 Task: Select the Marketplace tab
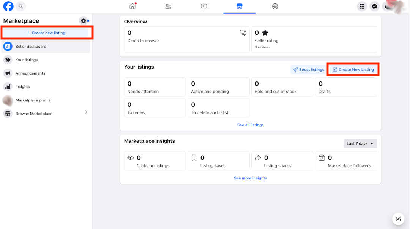239,6
